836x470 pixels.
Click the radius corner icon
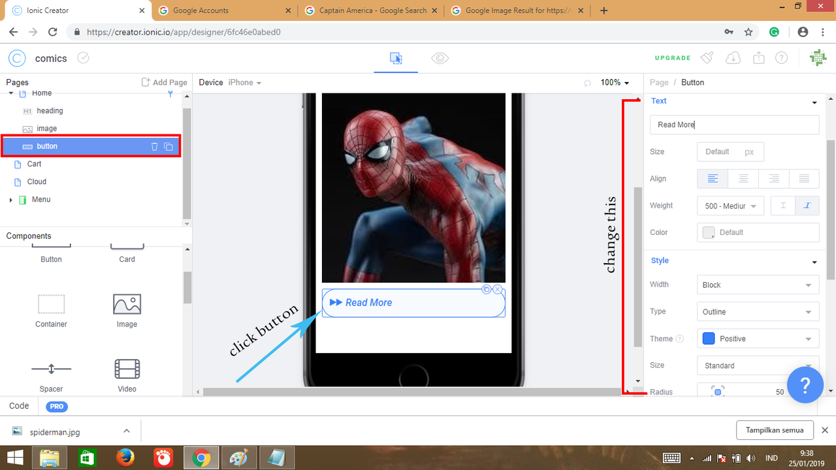point(717,392)
